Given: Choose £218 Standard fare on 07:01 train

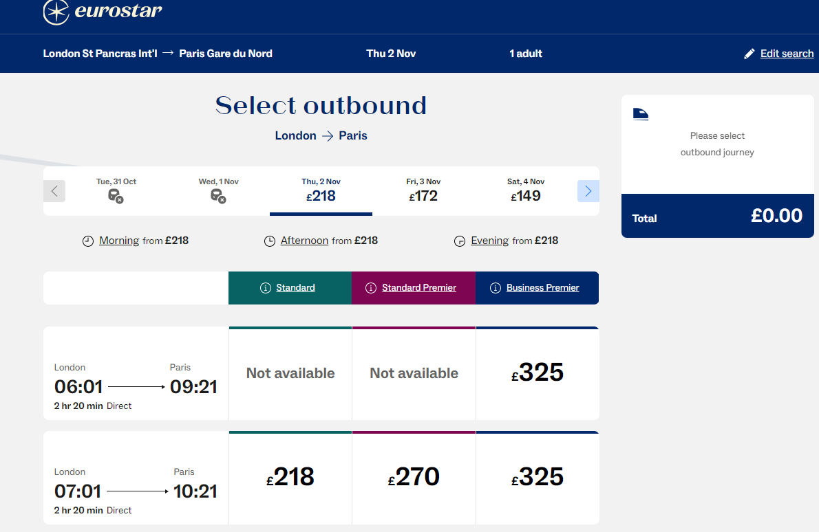Looking at the screenshot, I should [290, 477].
